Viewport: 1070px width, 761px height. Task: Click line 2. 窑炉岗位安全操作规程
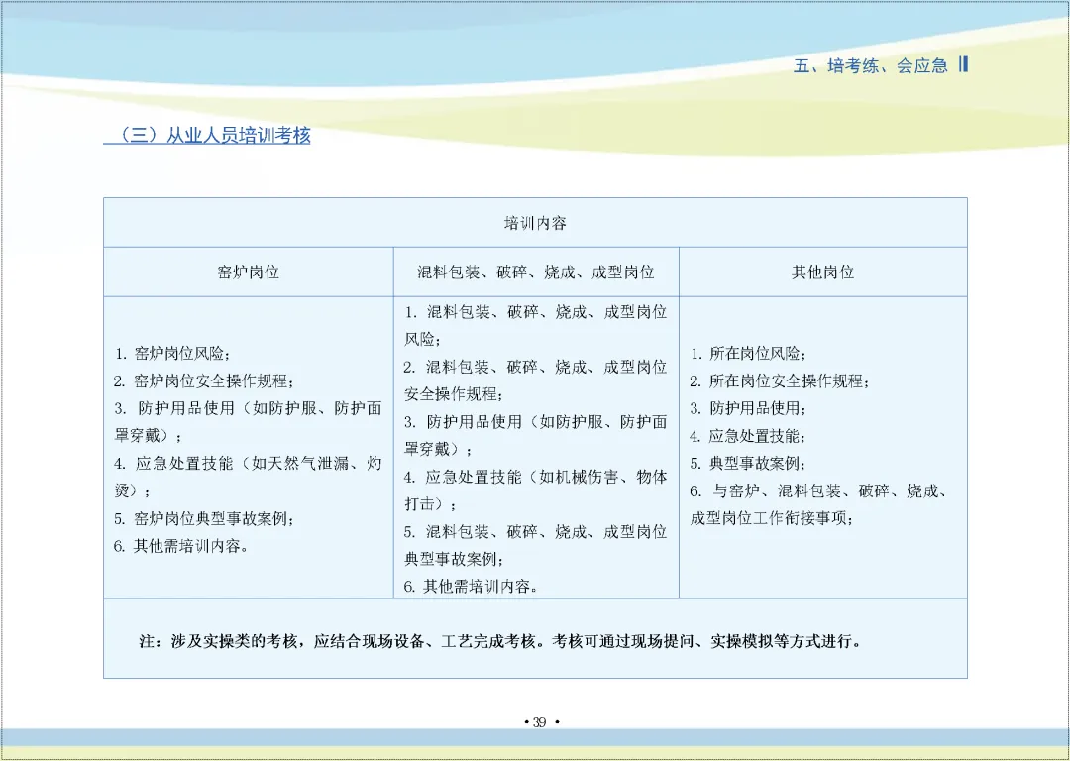click(203, 380)
